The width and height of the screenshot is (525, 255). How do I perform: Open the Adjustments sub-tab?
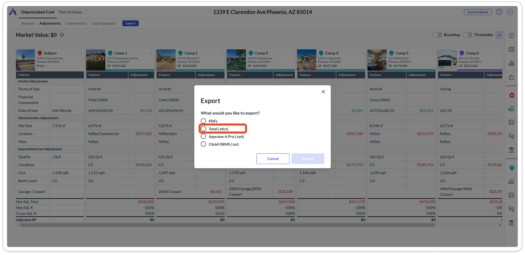(50, 23)
